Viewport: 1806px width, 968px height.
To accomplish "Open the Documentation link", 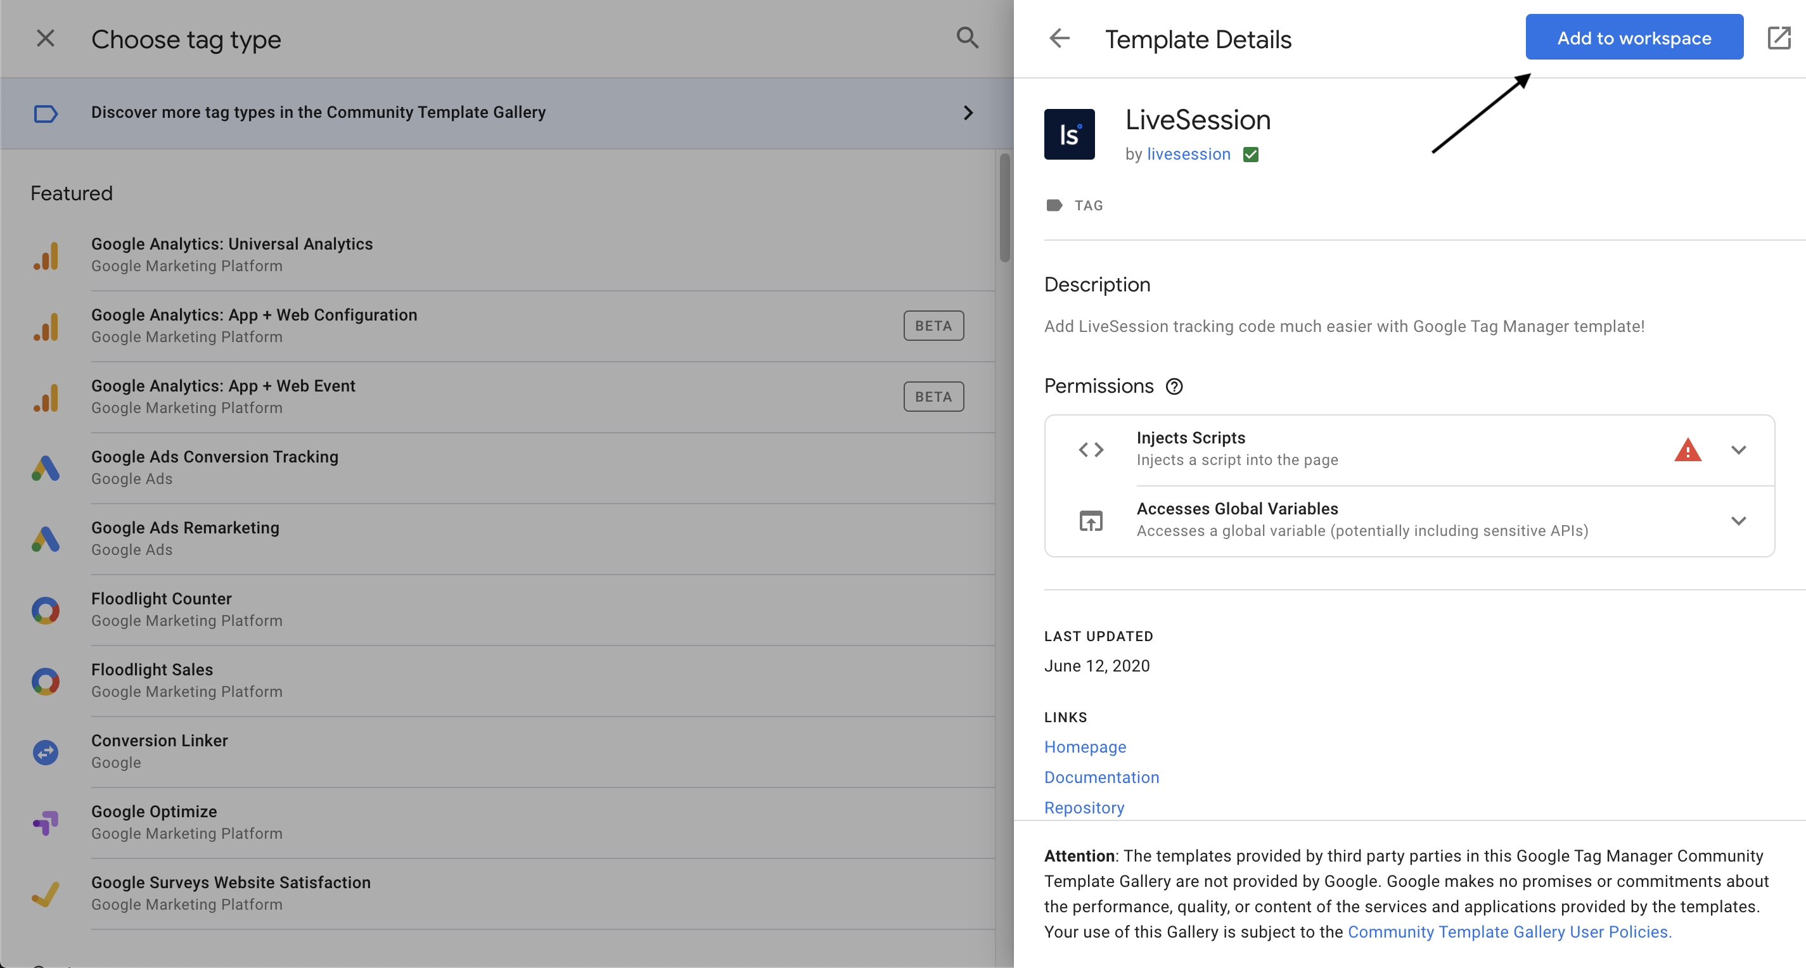I will click(1101, 777).
